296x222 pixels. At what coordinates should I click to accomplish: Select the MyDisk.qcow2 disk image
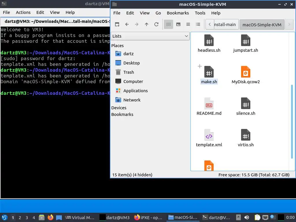[246, 75]
